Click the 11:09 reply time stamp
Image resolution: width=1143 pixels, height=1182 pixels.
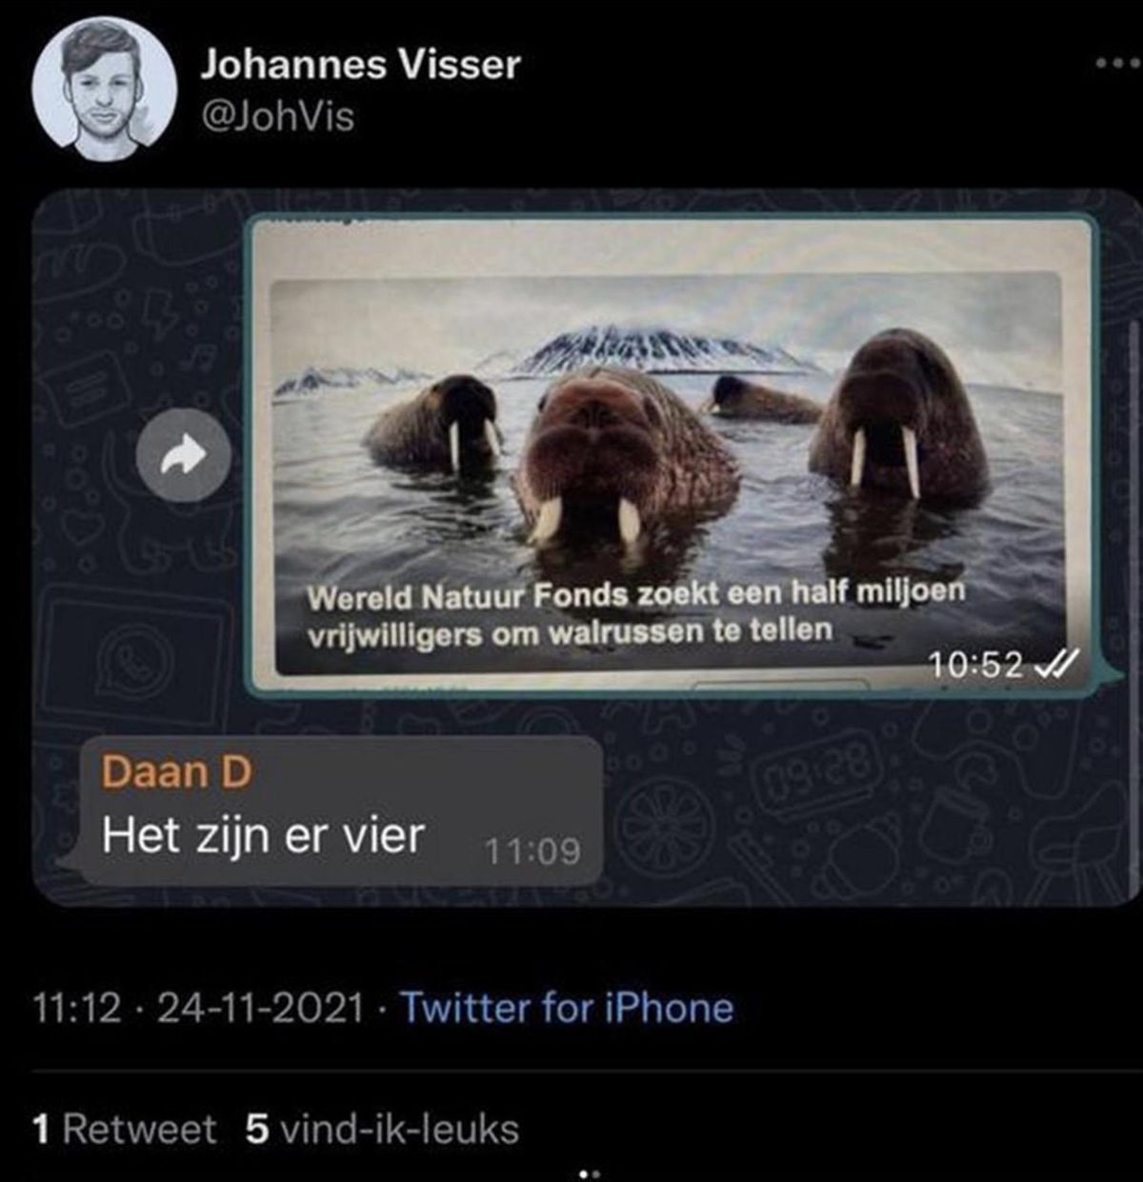532,851
